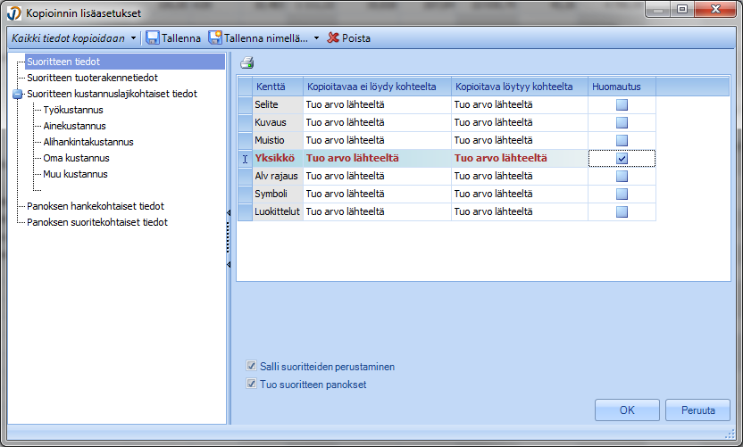Toggle Huomautus checkbox for Kuvaus row
This screenshot has height=447, width=743.
coord(622,122)
